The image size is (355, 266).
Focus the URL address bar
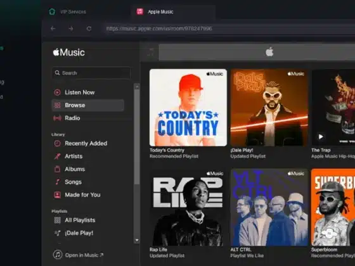229,28
